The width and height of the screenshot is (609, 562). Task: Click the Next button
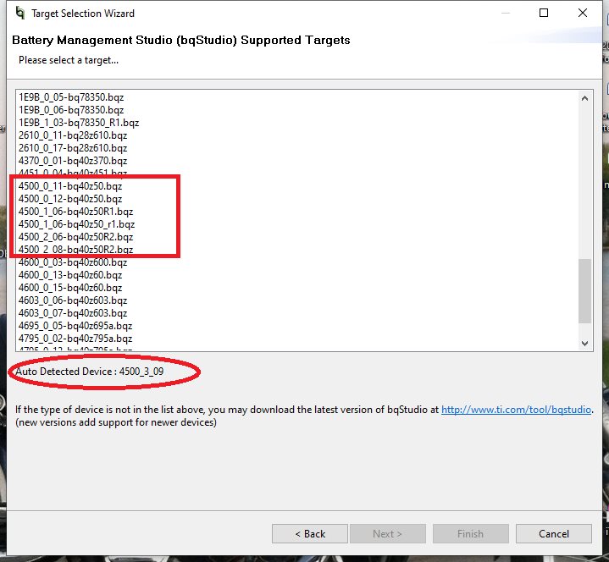pyautogui.click(x=388, y=534)
